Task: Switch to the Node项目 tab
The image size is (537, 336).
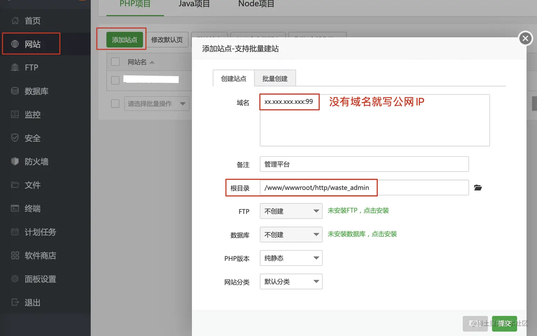Action: point(256,4)
